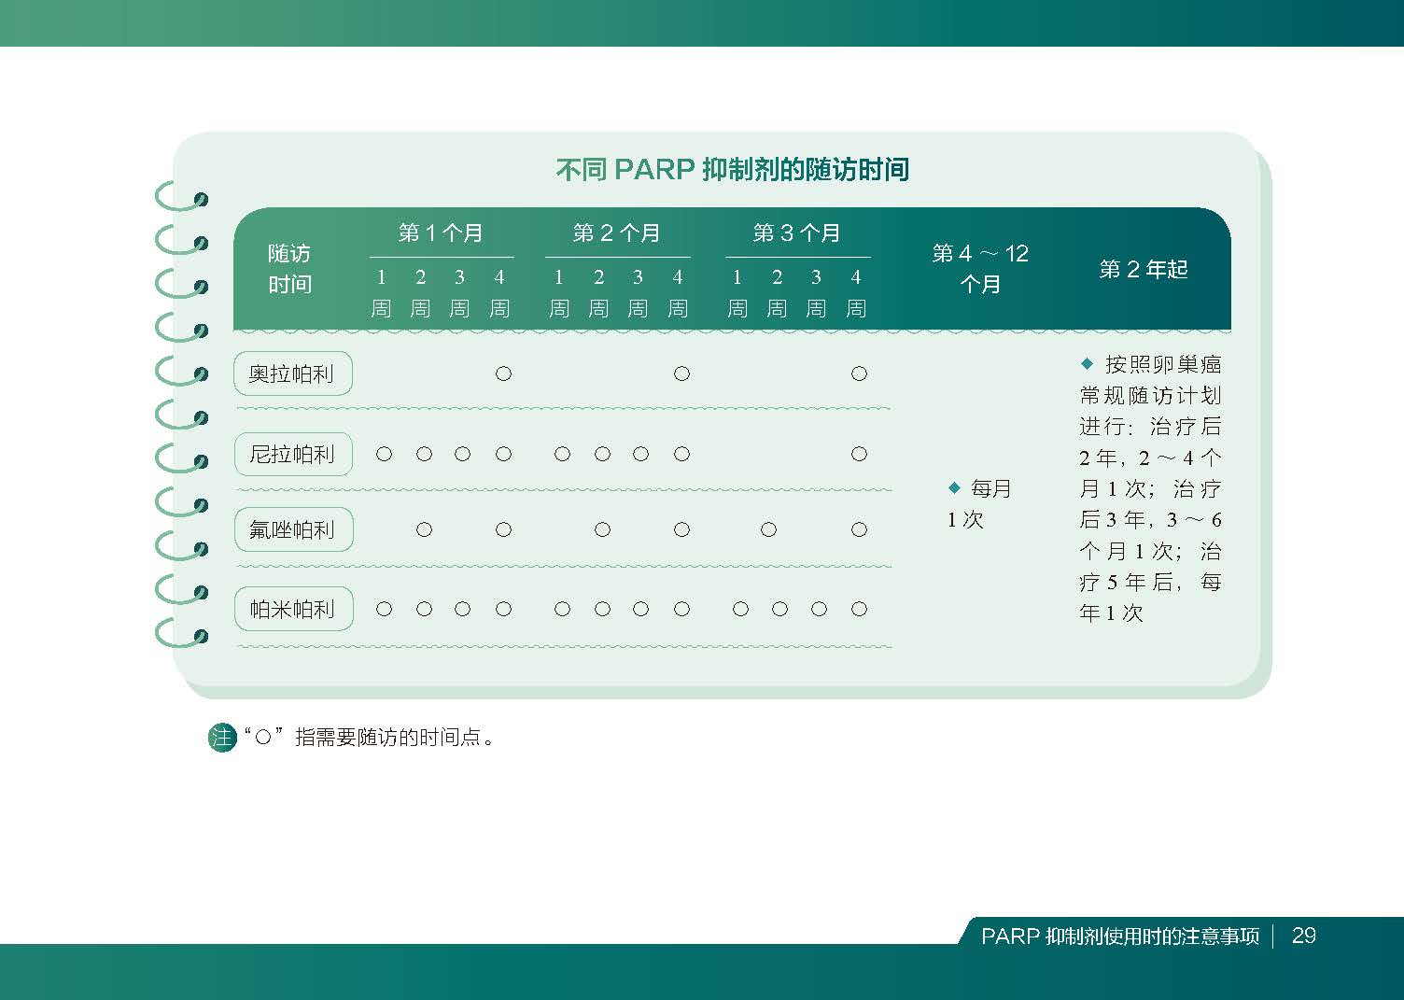Click the 奥拉帕利 drug label
This screenshot has height=1000, width=1404.
292,374
